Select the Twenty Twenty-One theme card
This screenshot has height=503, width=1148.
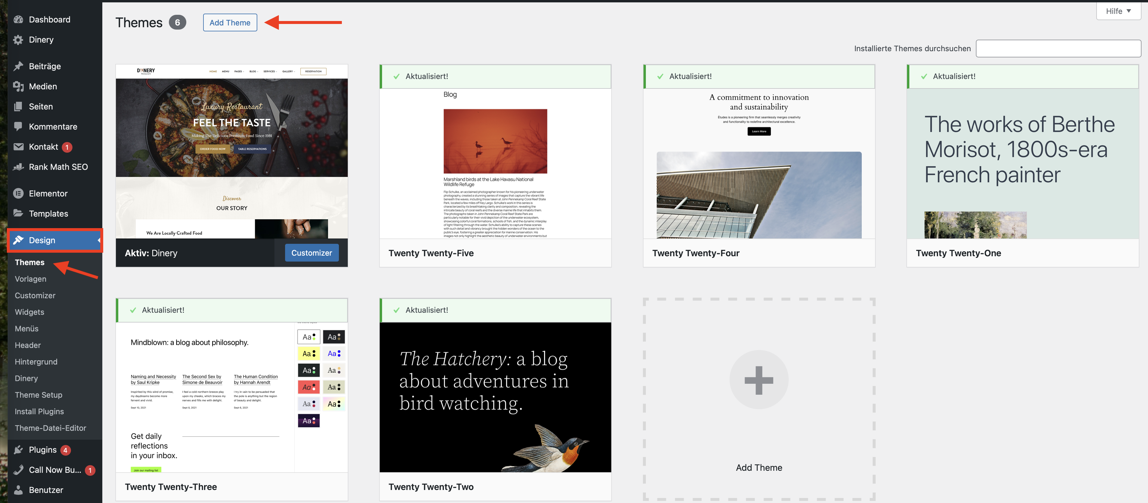click(1023, 166)
